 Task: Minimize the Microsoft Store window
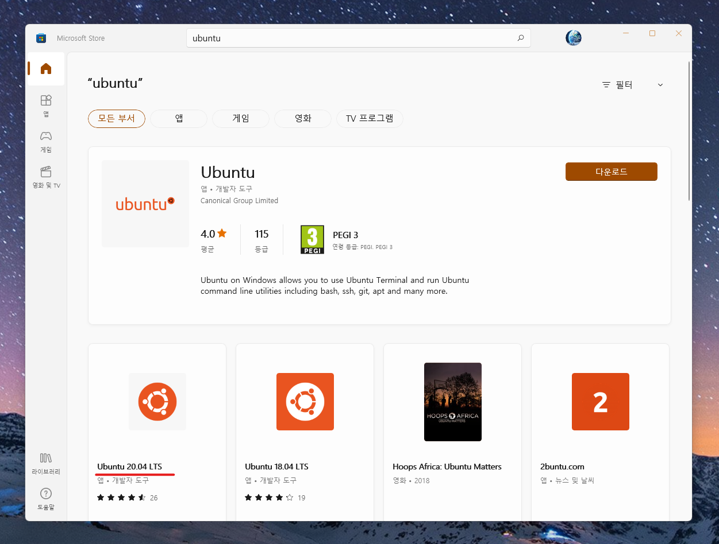coord(626,33)
